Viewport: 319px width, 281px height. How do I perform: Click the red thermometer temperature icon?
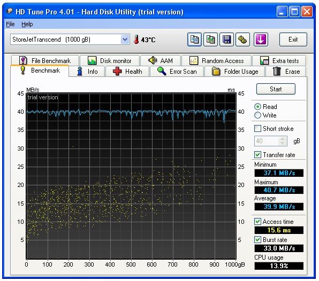(136, 39)
